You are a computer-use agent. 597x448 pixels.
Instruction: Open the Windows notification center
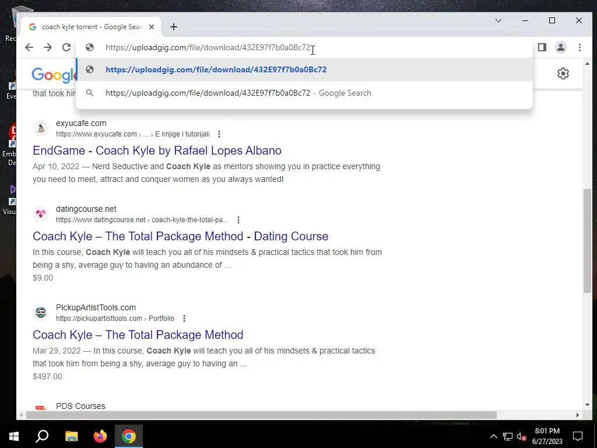(578, 436)
